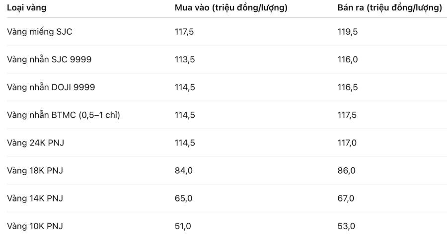Select the "Vàng 18K PNJ" row label
Screen dimensions: 447x242
(35, 171)
